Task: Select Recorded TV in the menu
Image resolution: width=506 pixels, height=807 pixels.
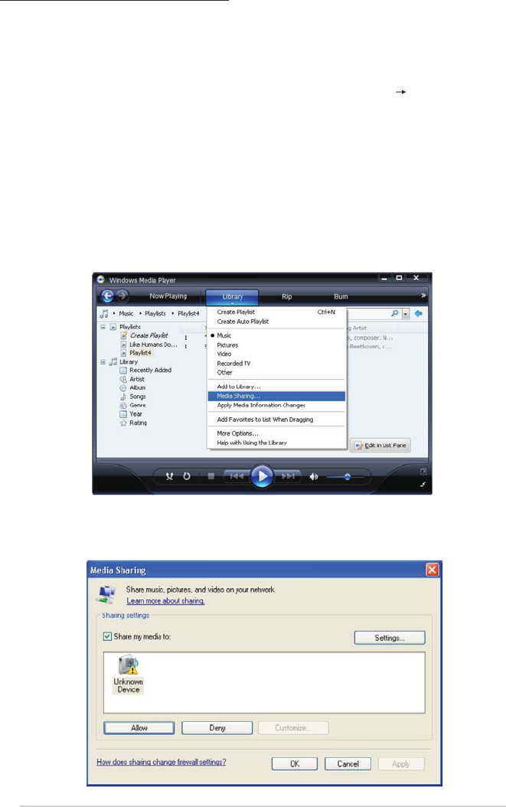Action: click(276, 364)
